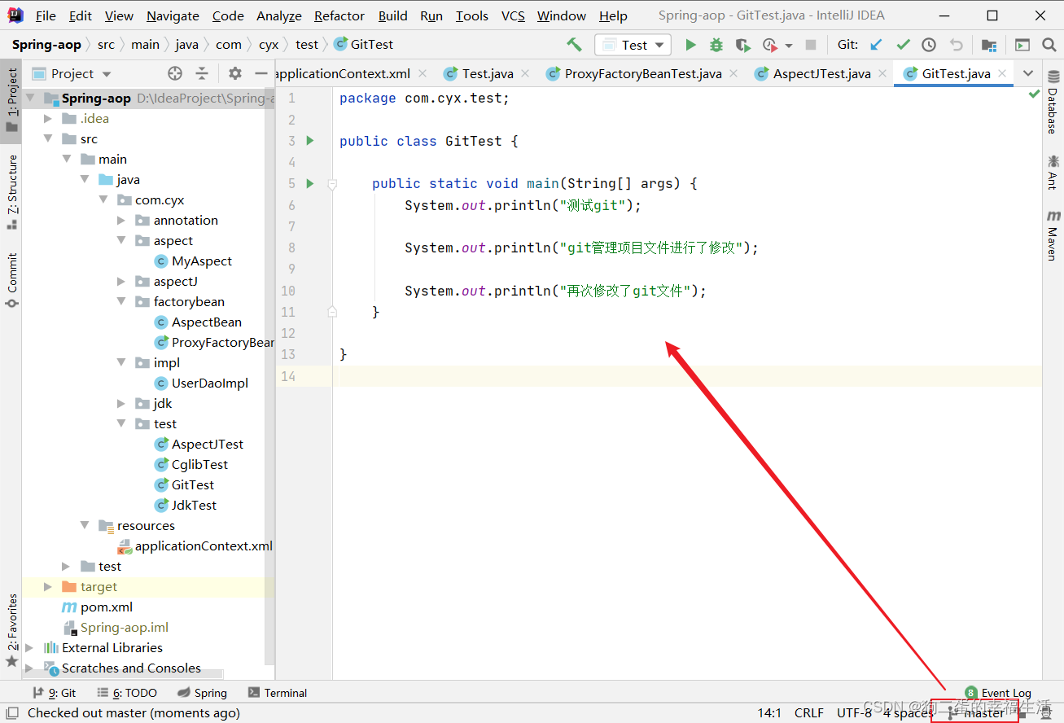The height and width of the screenshot is (723, 1064).
Task: Run the Test configuration
Action: [690, 45]
